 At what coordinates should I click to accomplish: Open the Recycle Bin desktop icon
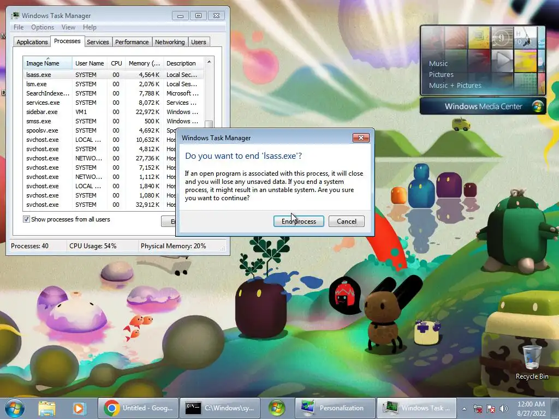[x=532, y=362]
